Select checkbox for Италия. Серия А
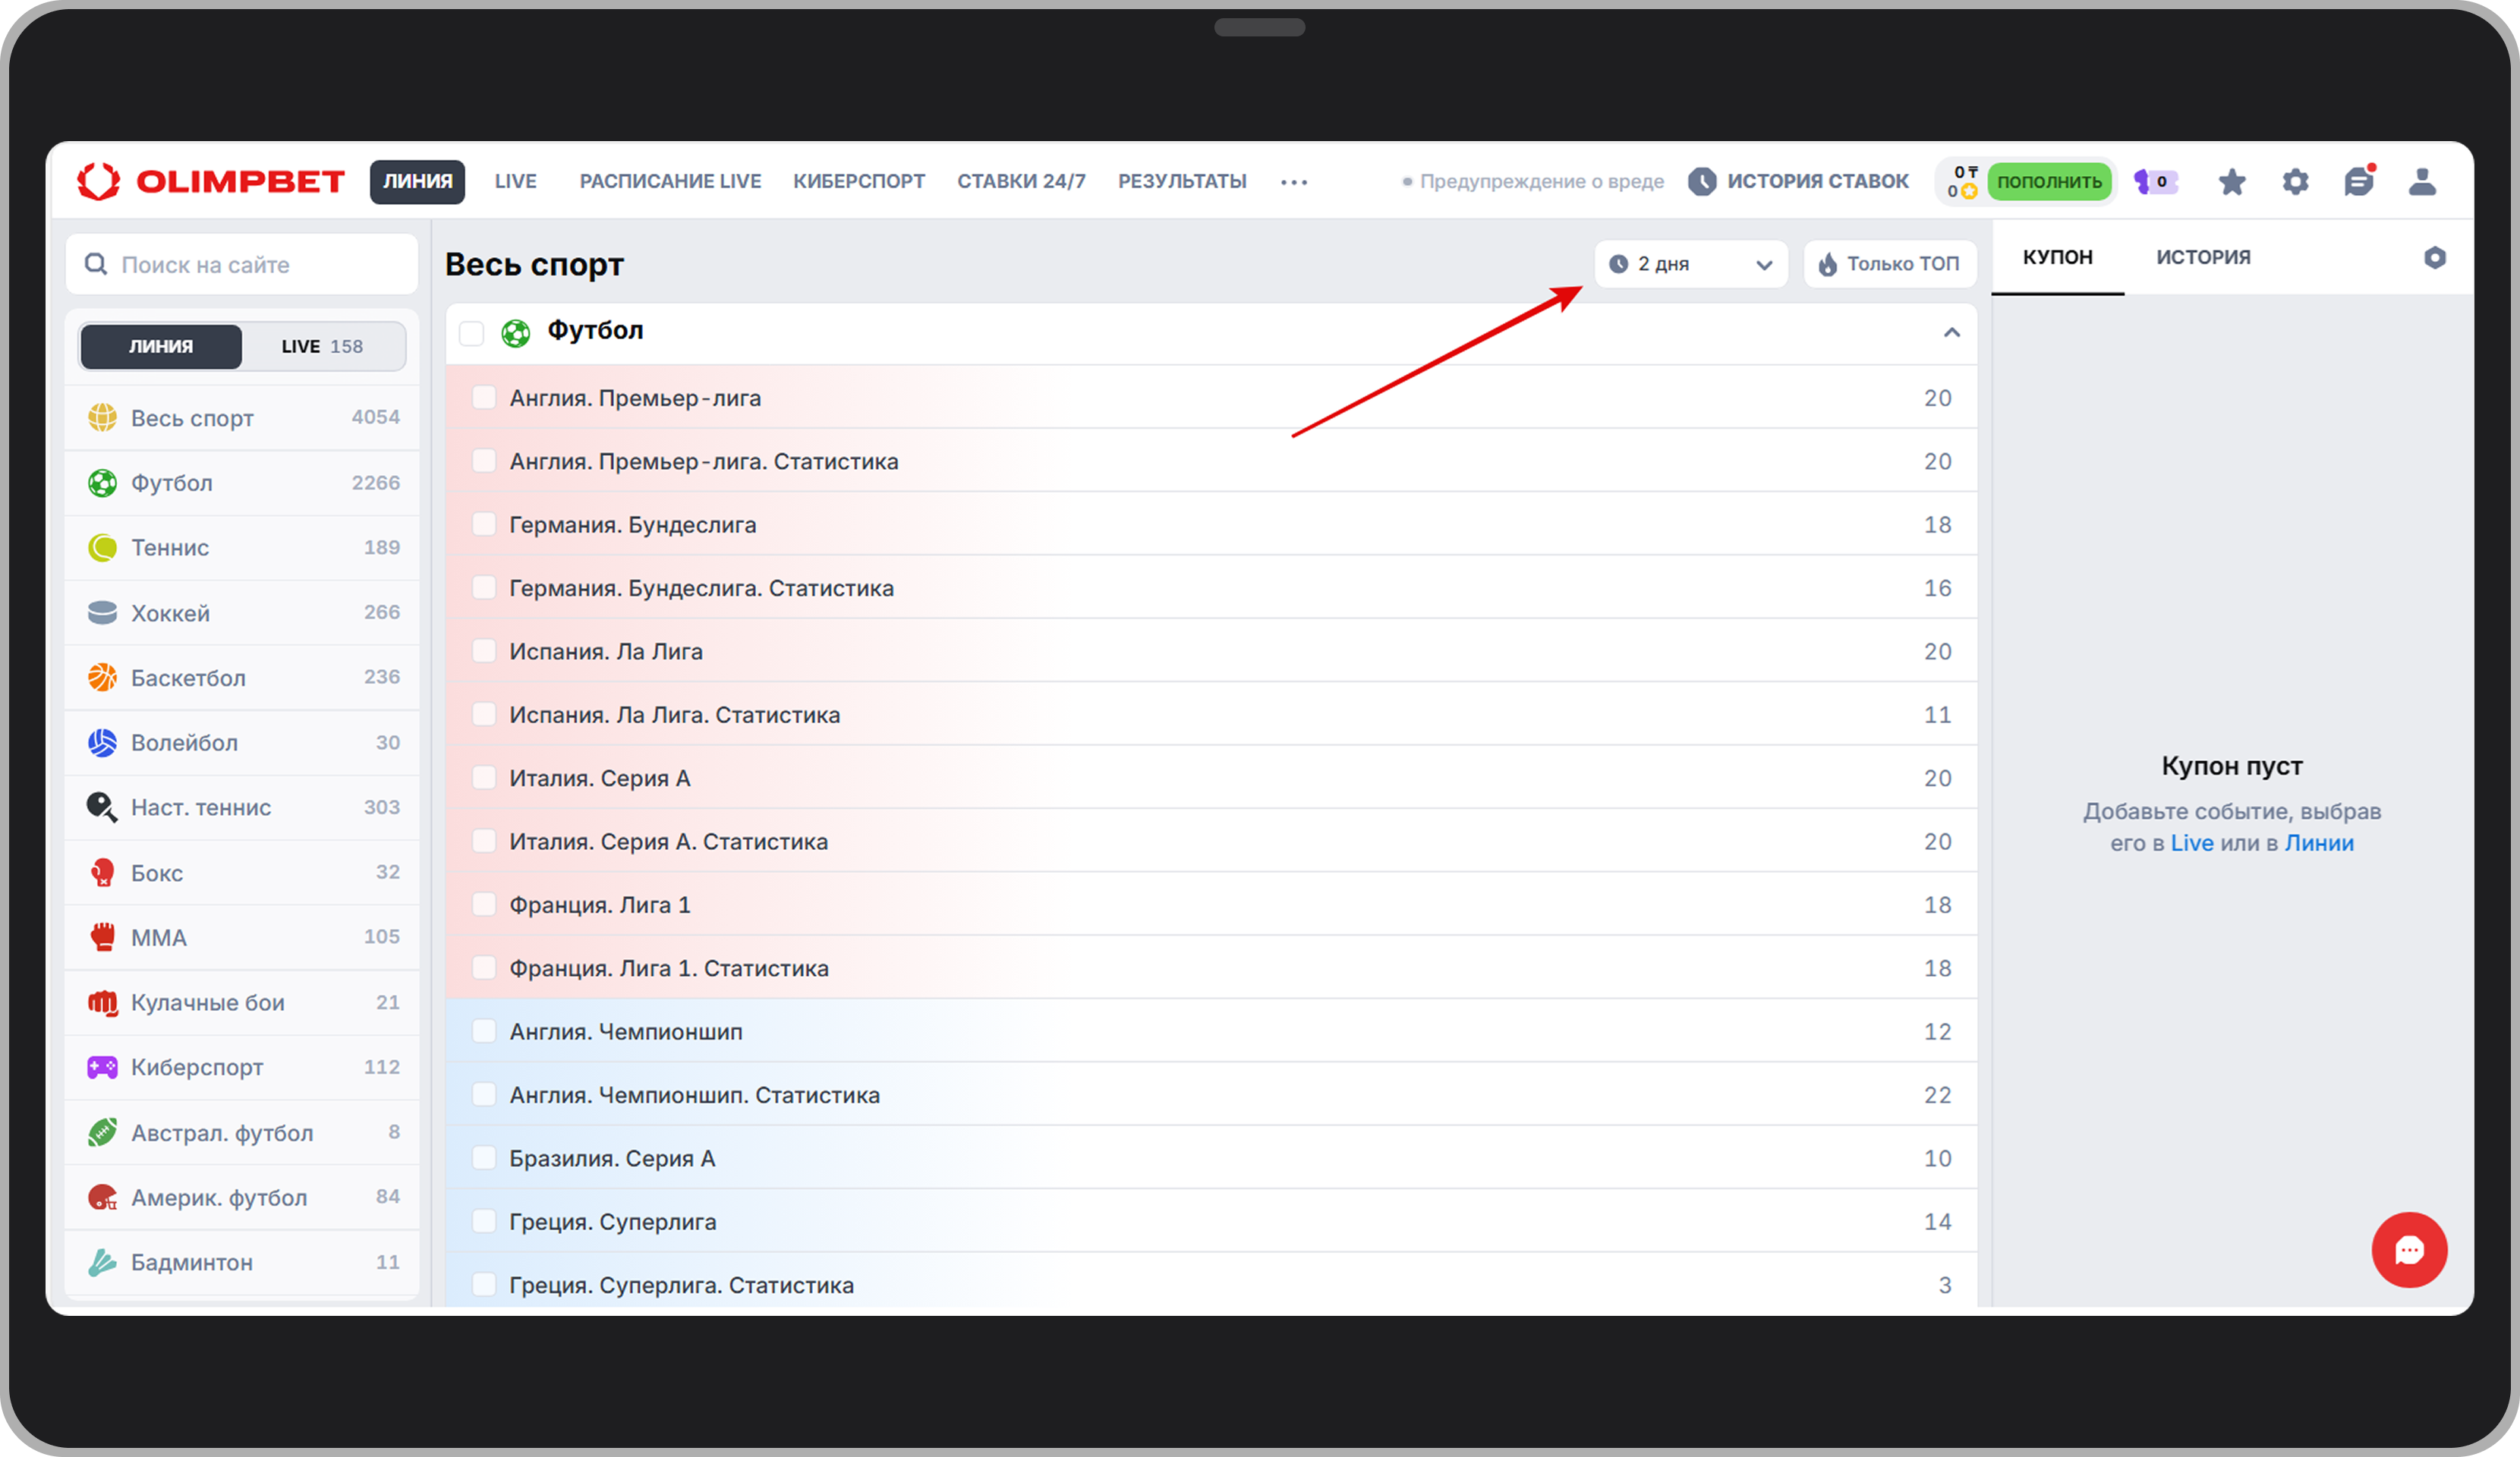Viewport: 2520px width, 1457px height. pyautogui.click(x=484, y=778)
